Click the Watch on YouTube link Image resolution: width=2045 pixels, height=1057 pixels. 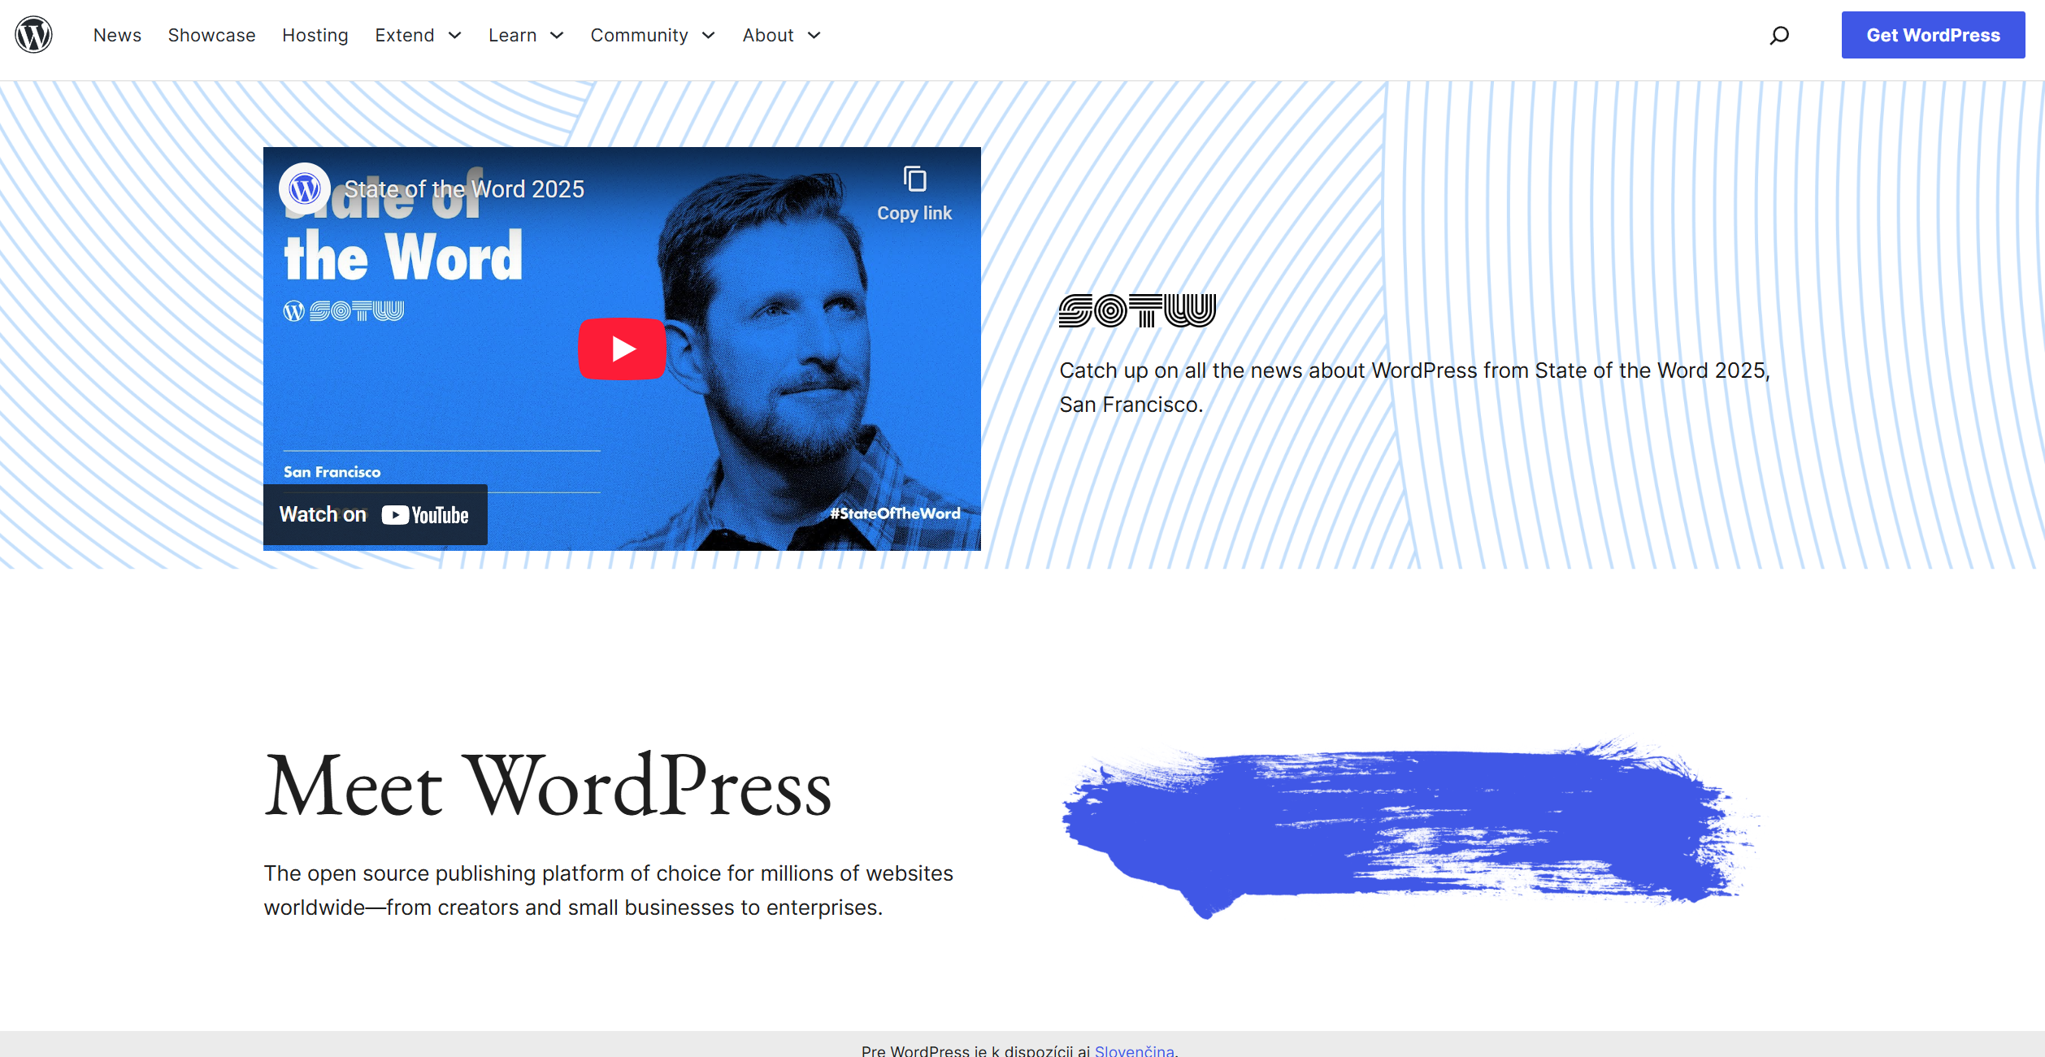(x=375, y=514)
